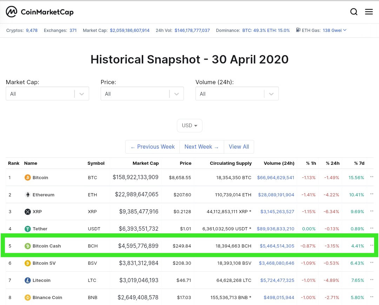
Task: Open more options dots in XRP row
Action: tap(372, 211)
